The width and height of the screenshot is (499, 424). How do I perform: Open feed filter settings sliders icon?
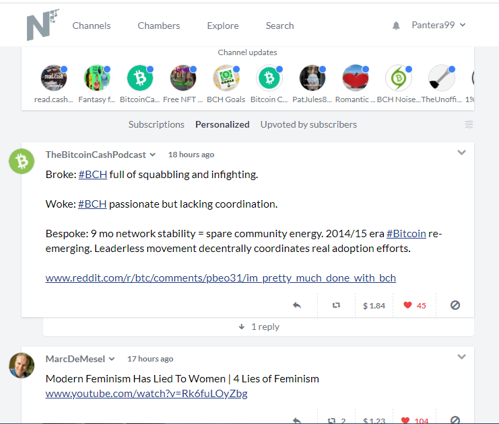[469, 124]
